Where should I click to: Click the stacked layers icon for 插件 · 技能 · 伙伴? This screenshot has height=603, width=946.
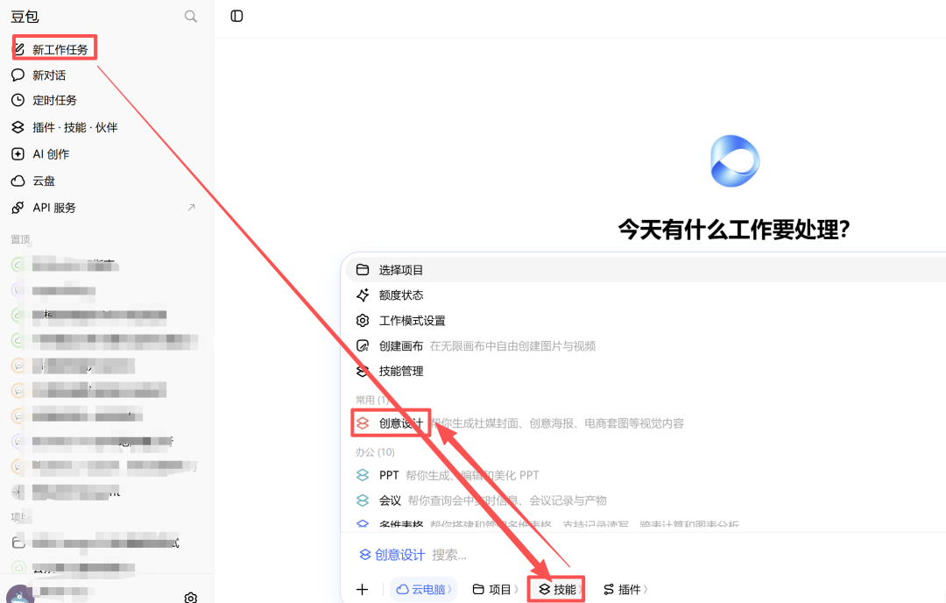click(x=18, y=127)
